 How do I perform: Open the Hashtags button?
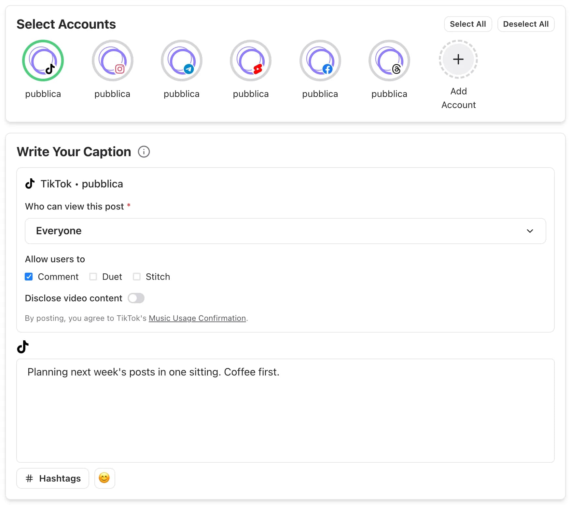53,478
